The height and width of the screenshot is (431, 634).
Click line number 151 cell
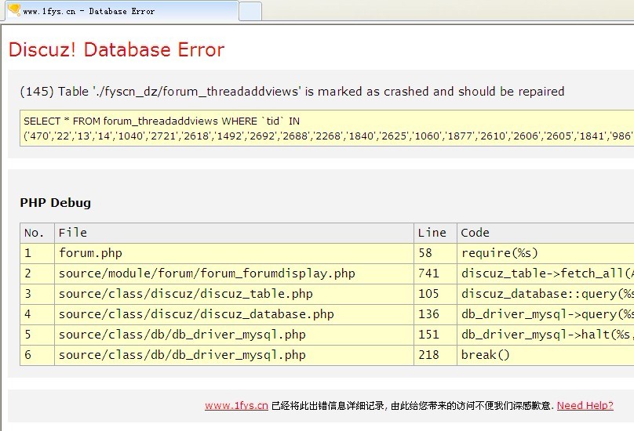tap(435, 335)
